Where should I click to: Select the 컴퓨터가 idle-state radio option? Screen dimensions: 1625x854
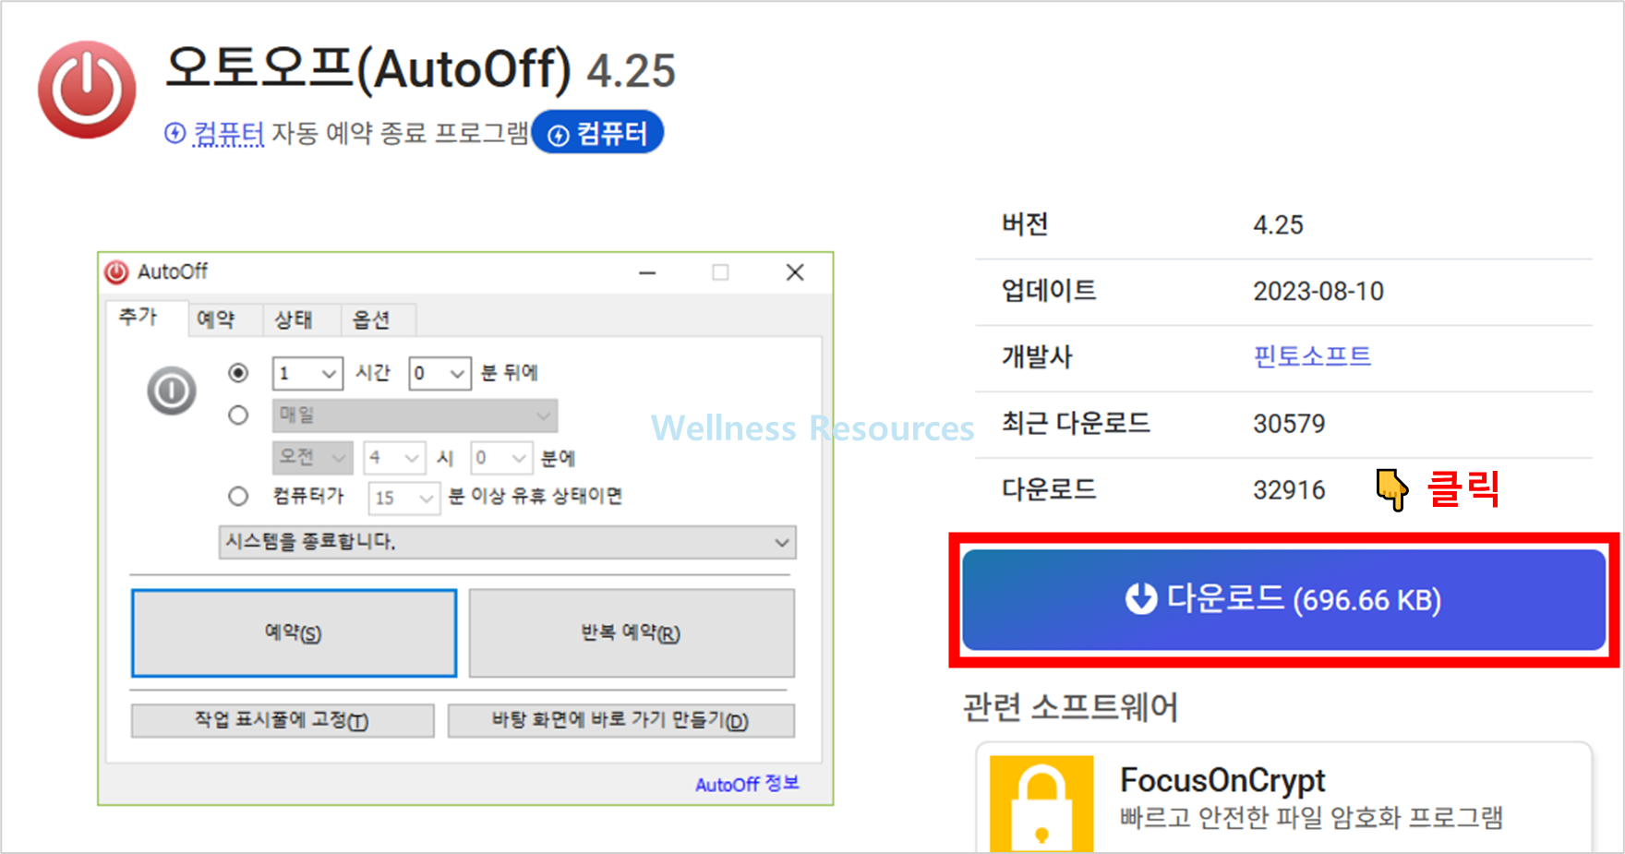coord(238,496)
